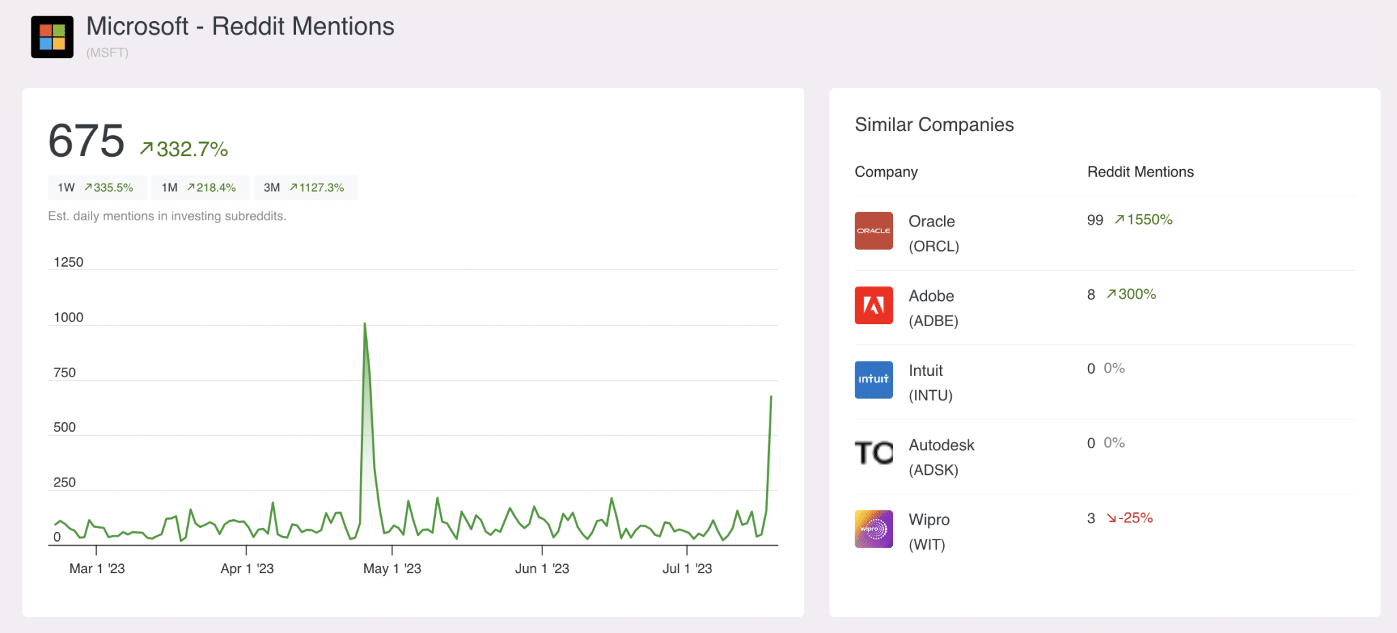Open the Wipro company name link
This screenshot has height=633, width=1397.
pos(929,520)
